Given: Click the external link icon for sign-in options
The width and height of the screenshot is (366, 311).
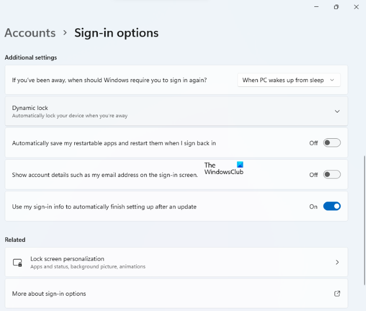Looking at the screenshot, I should pos(337,294).
